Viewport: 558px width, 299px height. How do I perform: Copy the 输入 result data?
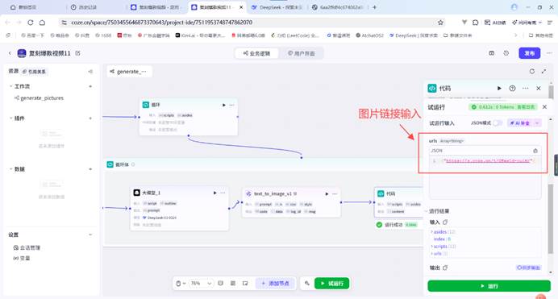point(445,222)
